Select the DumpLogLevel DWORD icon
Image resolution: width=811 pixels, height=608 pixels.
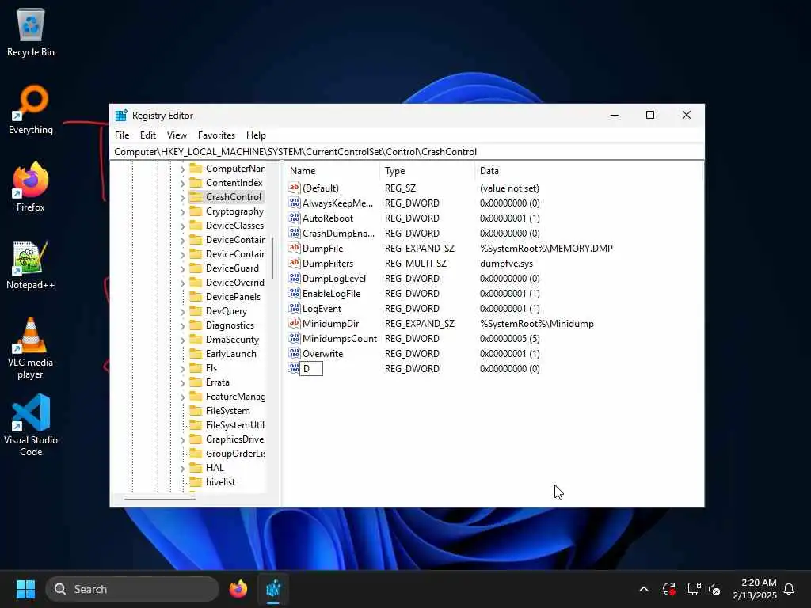point(295,278)
